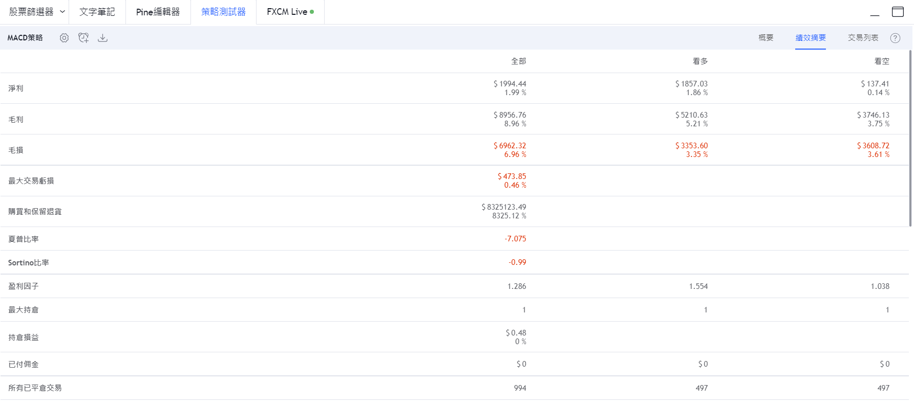Viewport: 914px width, 405px height.
Task: Expand the 股票篩選器 dropdown arrow
Action: (62, 12)
